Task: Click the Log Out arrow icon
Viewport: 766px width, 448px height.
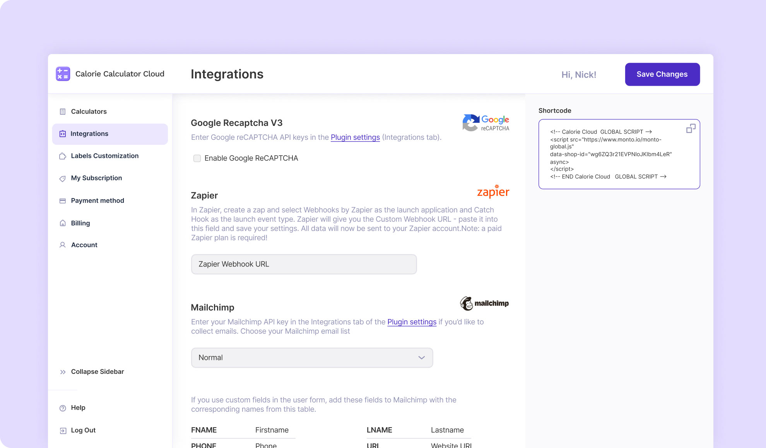Action: pos(63,431)
